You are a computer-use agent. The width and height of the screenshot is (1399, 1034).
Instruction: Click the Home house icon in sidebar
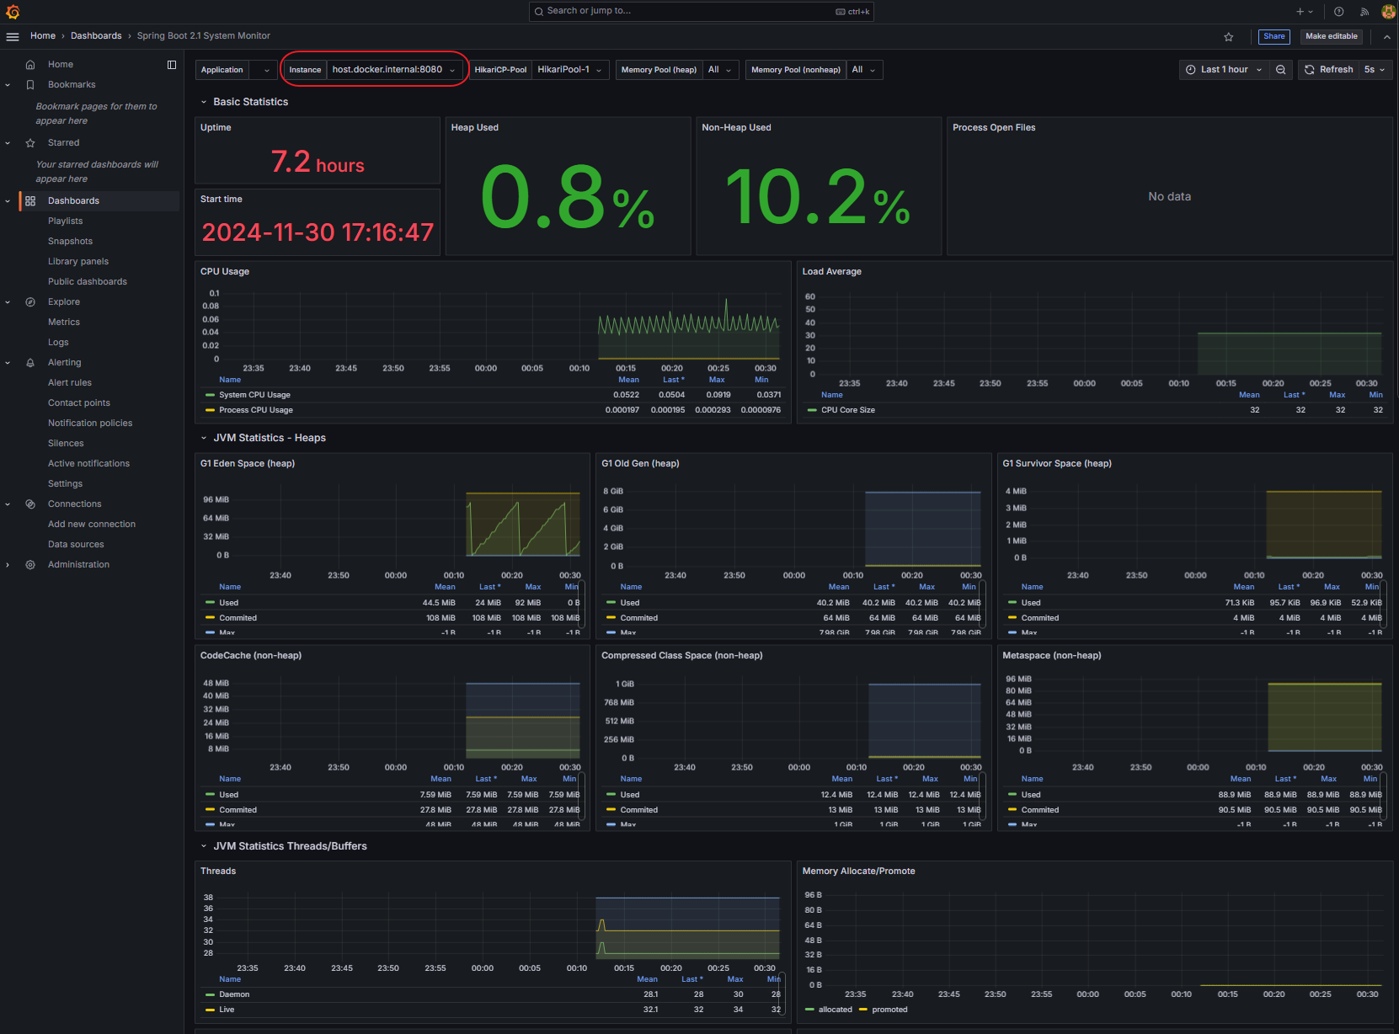(x=30, y=65)
